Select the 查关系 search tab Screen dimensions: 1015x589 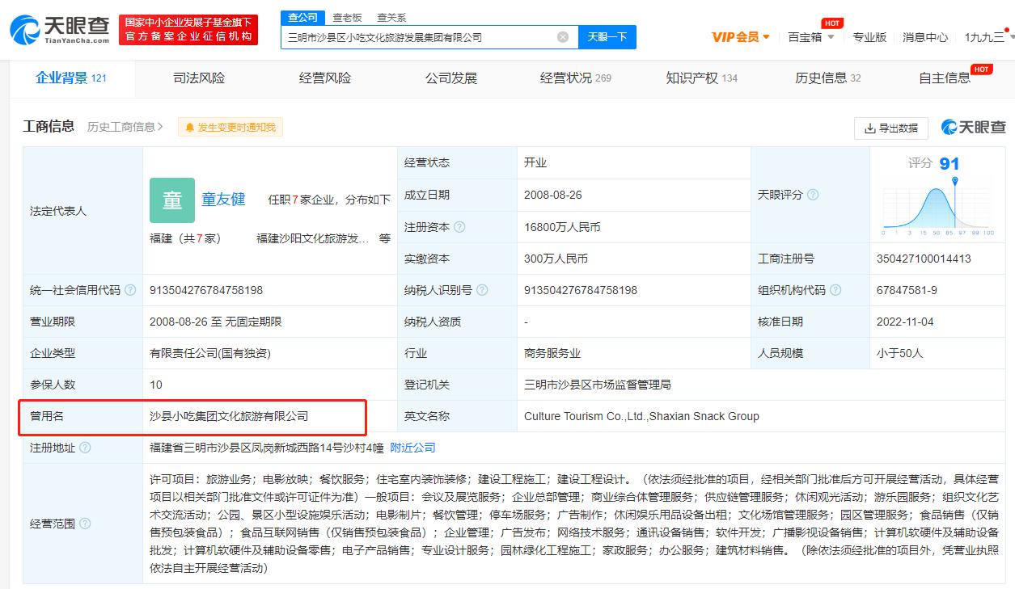(391, 17)
